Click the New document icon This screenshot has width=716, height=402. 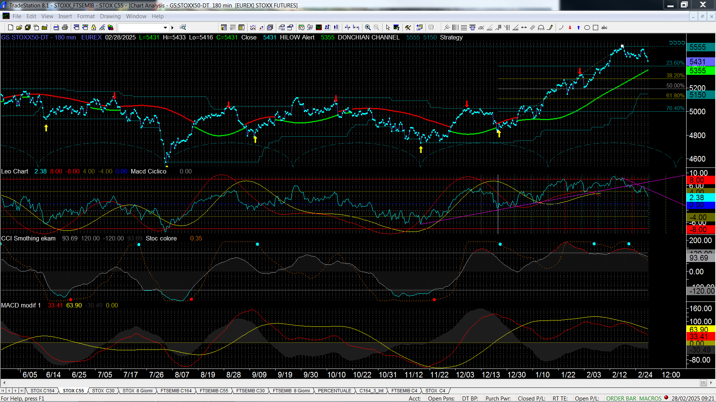click(10, 28)
